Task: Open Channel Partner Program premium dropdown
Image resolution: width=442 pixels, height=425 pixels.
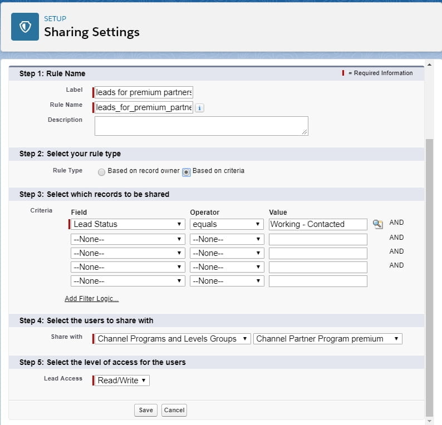Action: tap(327, 339)
